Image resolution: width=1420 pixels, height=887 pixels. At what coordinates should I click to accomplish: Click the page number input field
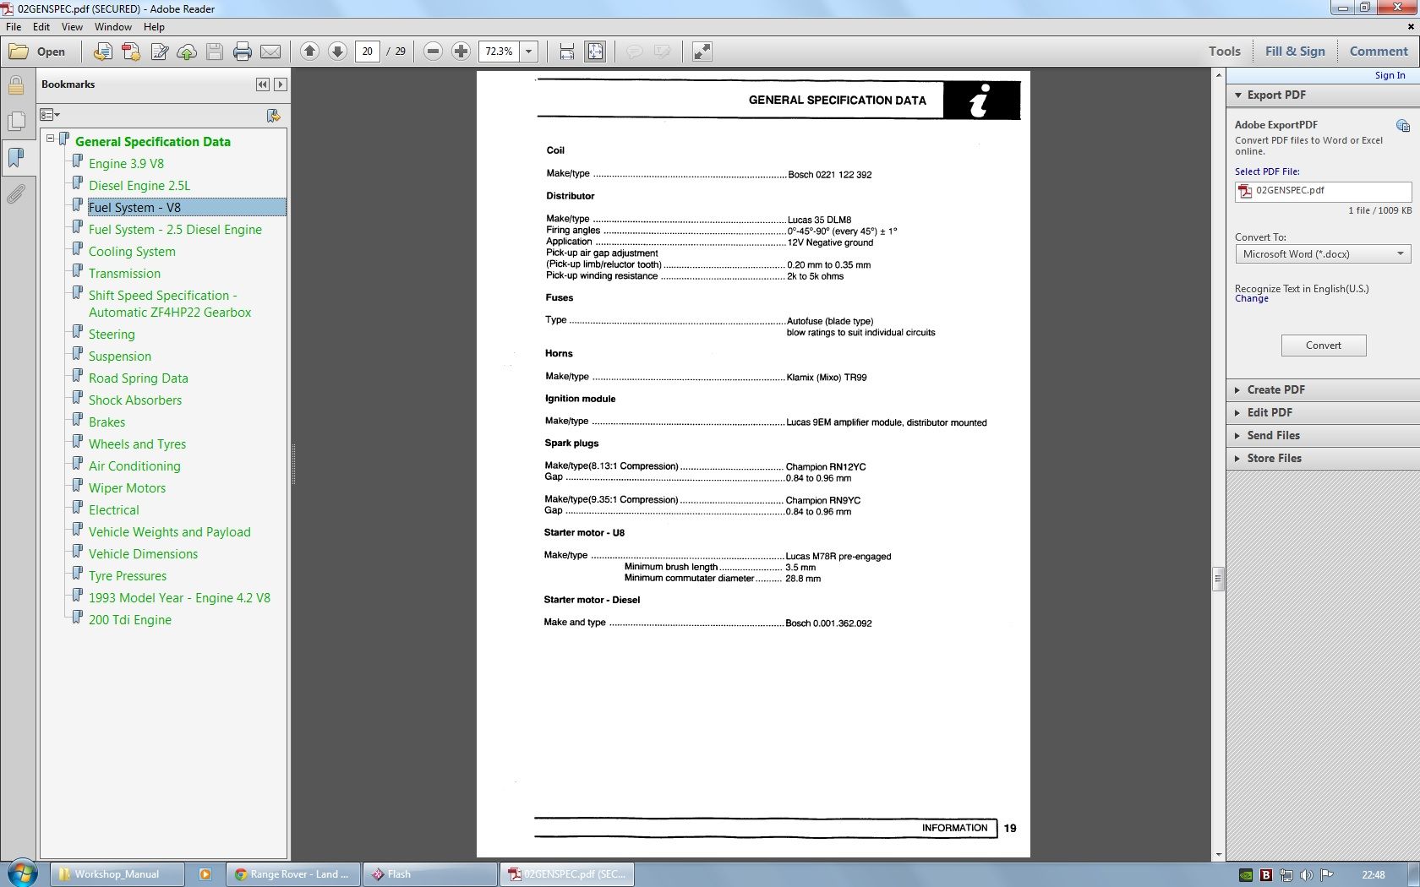point(367,52)
